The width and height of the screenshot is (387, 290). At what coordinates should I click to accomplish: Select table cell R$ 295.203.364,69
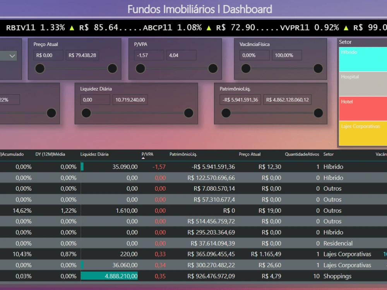(211, 232)
